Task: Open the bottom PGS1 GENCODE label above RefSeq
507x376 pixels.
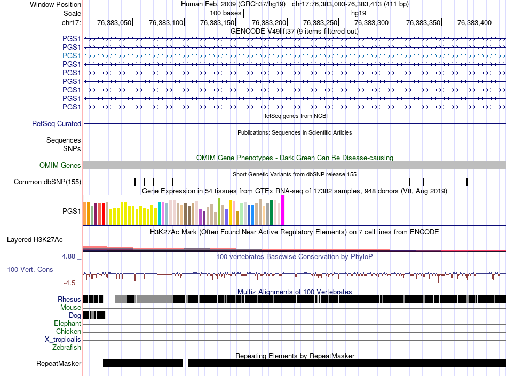Action: [x=72, y=107]
